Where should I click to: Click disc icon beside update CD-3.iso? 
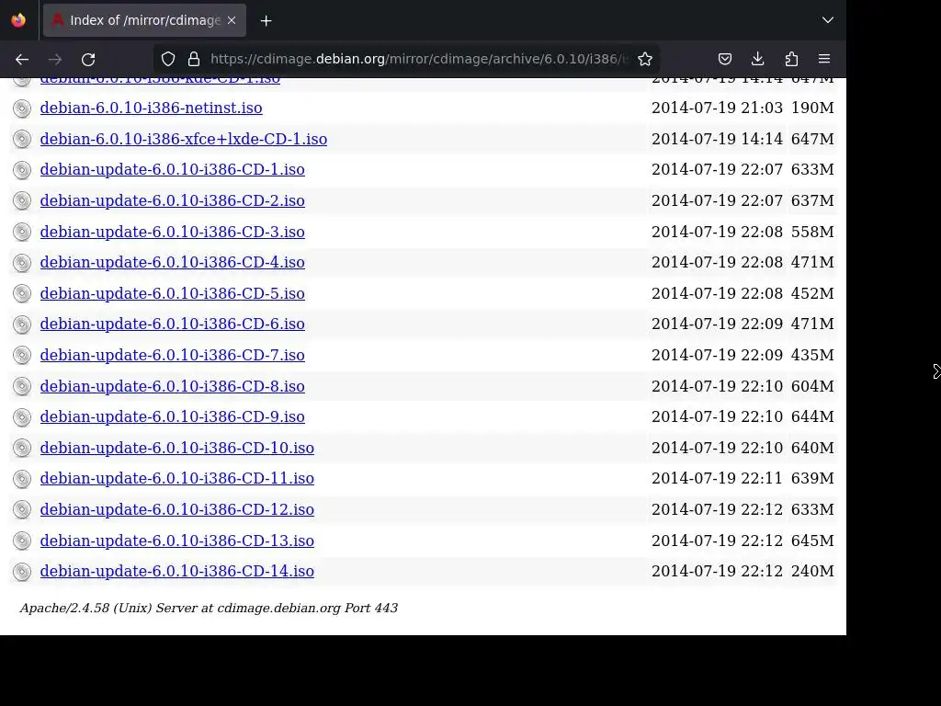(22, 232)
